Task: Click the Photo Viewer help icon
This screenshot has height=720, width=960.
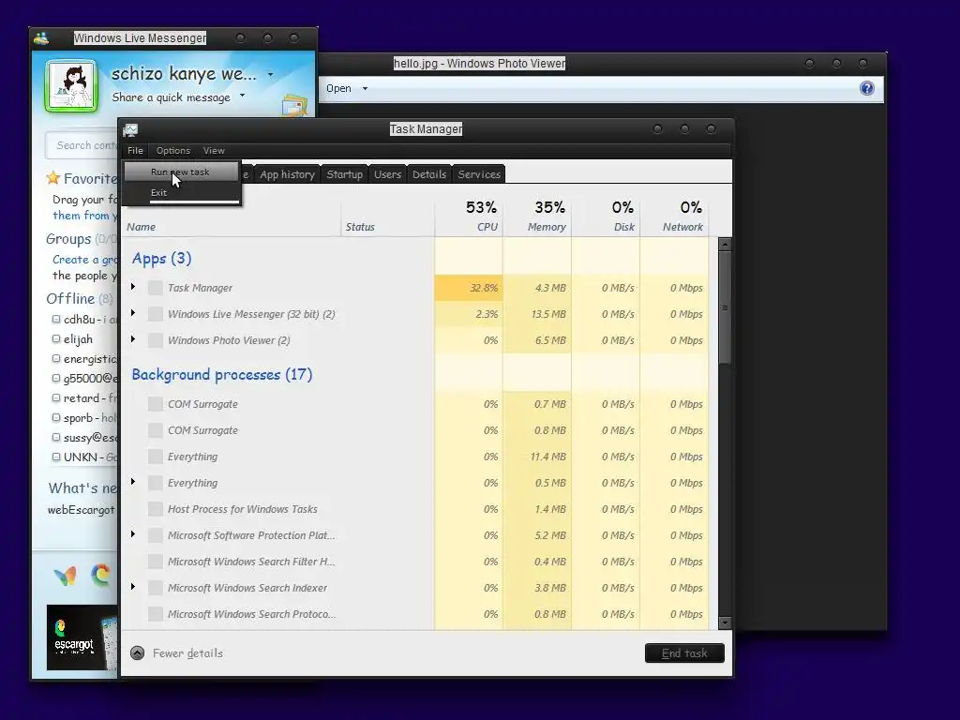Action: point(867,89)
